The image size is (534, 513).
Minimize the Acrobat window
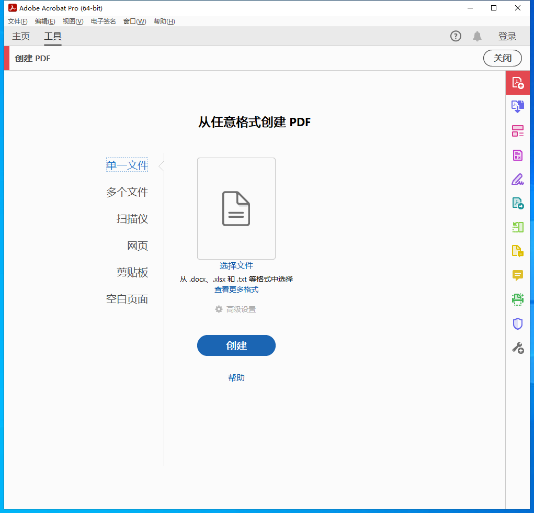470,8
